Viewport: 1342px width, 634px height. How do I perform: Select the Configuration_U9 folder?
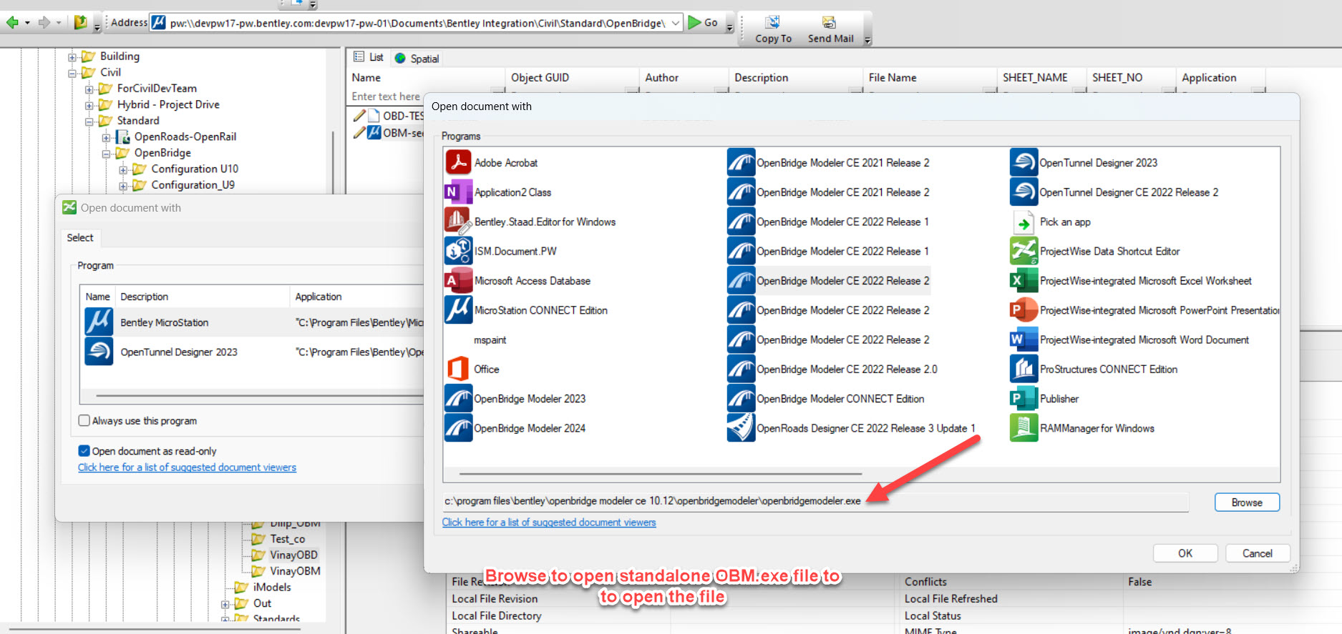click(x=193, y=185)
